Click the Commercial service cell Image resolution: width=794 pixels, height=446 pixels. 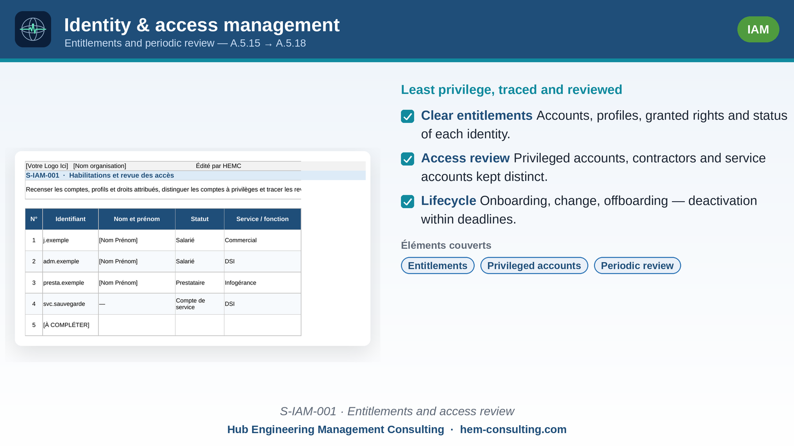[x=263, y=240]
